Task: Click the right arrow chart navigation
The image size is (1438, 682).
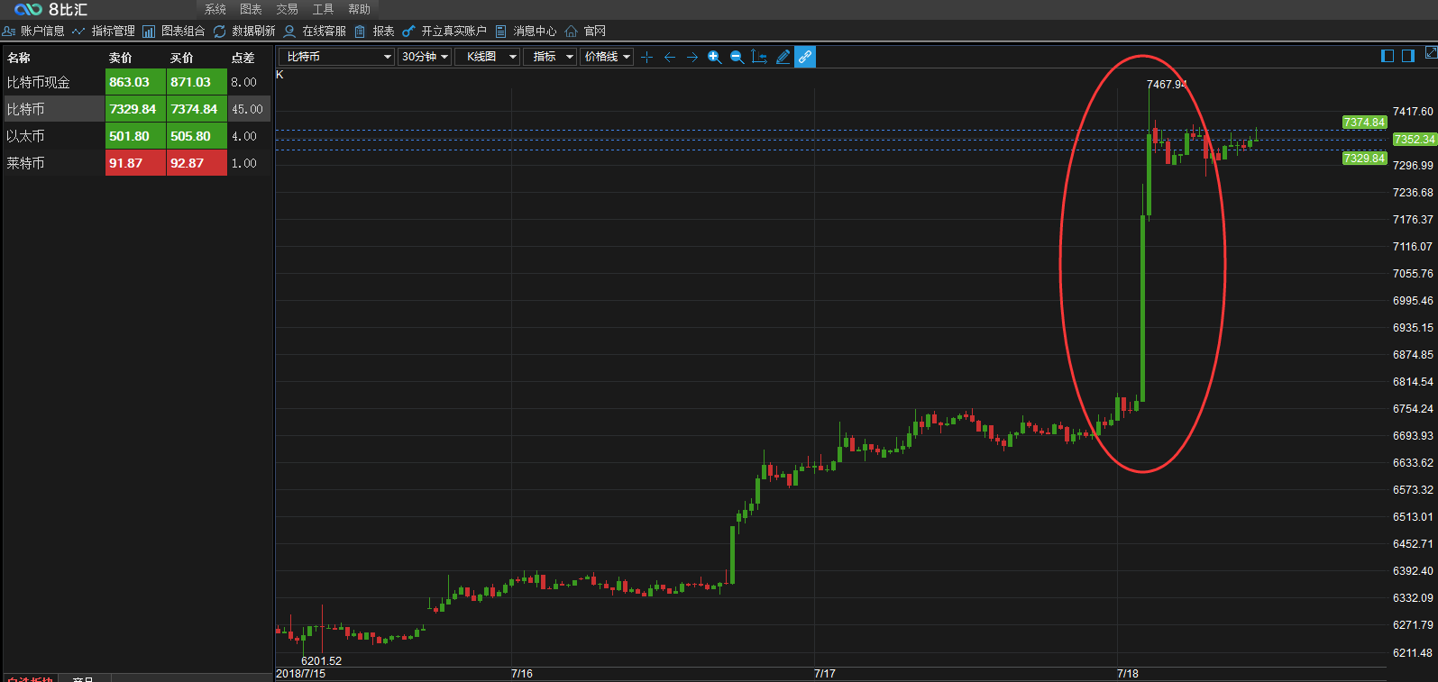Action: [x=692, y=57]
